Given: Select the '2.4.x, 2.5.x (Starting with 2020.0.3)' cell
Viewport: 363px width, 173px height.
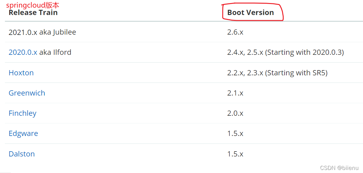Looking at the screenshot, I should [x=285, y=52].
